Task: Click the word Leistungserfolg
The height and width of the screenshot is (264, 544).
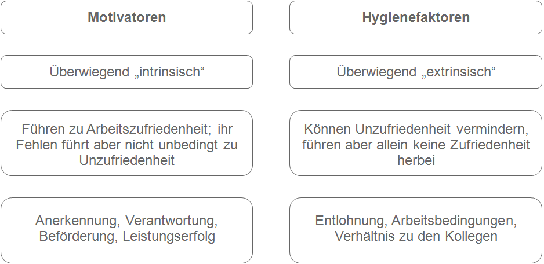Action: pyautogui.click(x=169, y=236)
